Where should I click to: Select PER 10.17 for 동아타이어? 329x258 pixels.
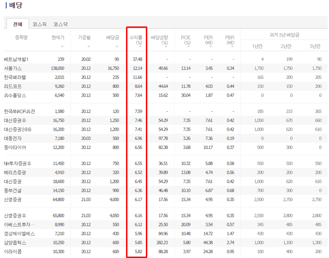click(x=208, y=148)
